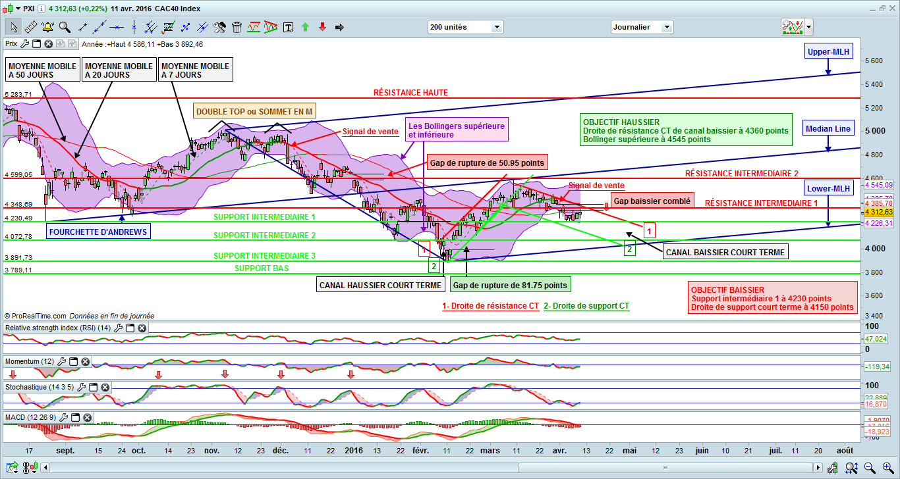The height and width of the screenshot is (479, 900).
Task: Expand the arrow beside the indicator icon
Action: [808, 27]
